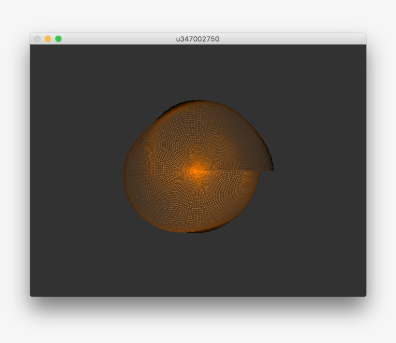Click the rightmost tip of the mesh seam

point(273,170)
